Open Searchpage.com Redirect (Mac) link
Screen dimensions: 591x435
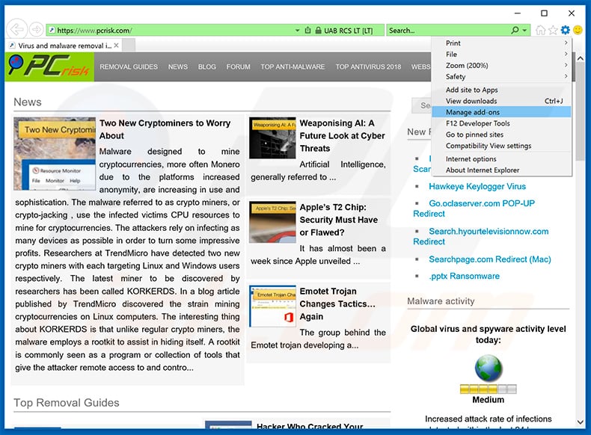[x=489, y=259]
